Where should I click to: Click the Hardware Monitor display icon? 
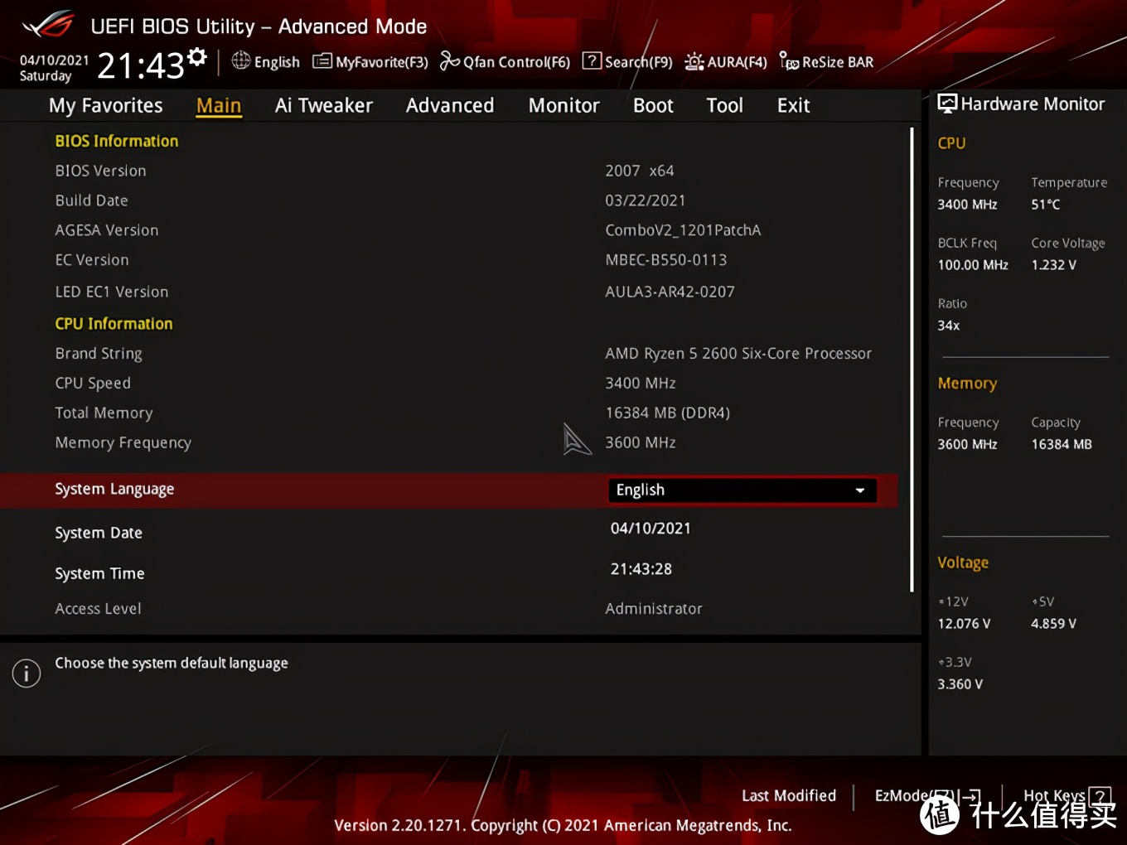click(x=947, y=104)
